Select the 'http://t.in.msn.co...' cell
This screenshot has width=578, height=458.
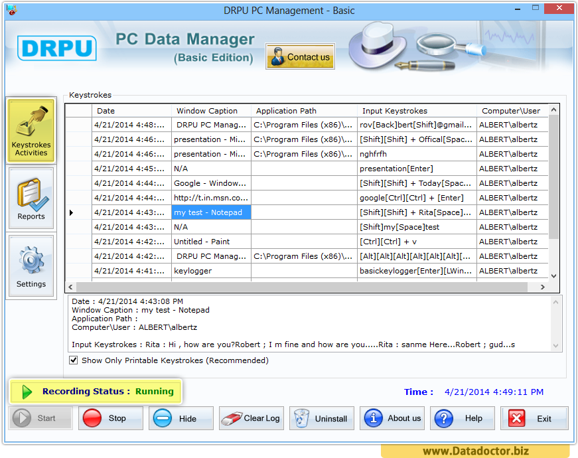(211, 198)
